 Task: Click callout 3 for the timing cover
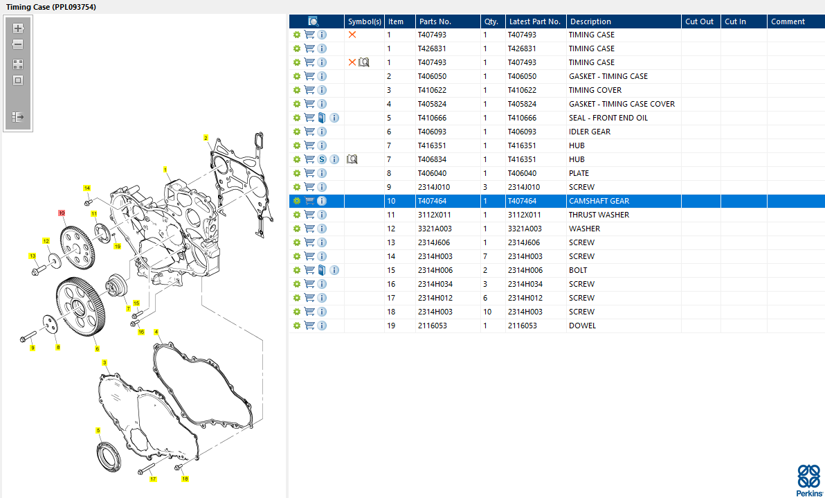105,363
